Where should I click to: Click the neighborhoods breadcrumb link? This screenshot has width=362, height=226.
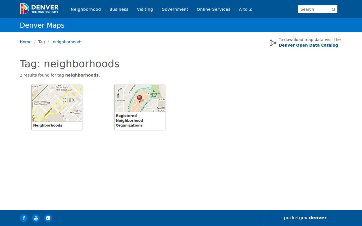pyautogui.click(x=68, y=42)
